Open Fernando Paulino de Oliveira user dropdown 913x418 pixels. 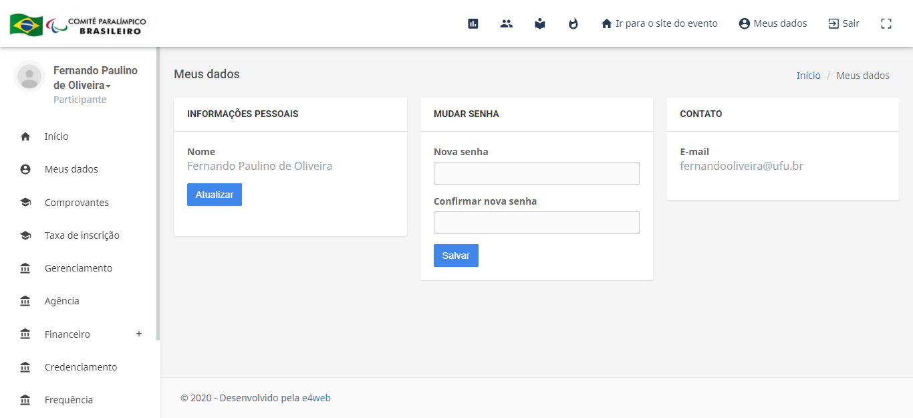pyautogui.click(x=95, y=78)
